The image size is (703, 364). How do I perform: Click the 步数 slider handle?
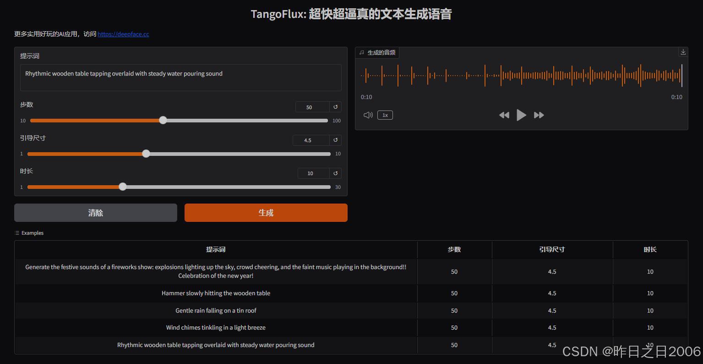tap(163, 120)
